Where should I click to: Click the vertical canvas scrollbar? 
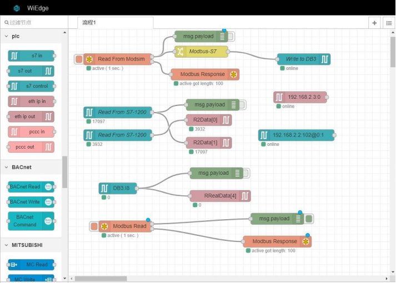point(393,52)
